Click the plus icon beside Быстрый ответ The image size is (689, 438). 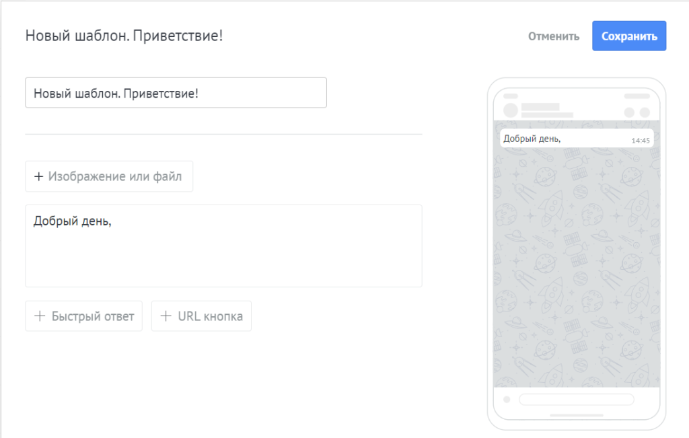tap(40, 316)
